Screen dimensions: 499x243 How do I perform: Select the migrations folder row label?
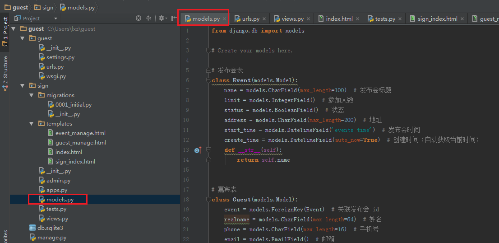(x=60, y=95)
